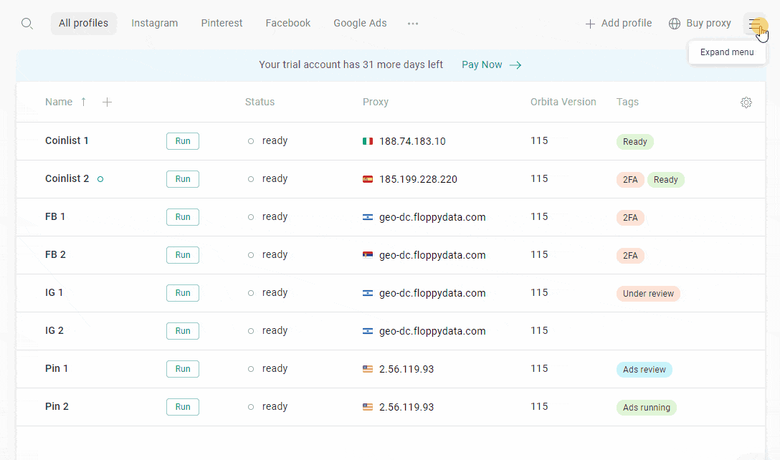Switch to the Instagram tab
780x460 pixels.
pyautogui.click(x=154, y=23)
